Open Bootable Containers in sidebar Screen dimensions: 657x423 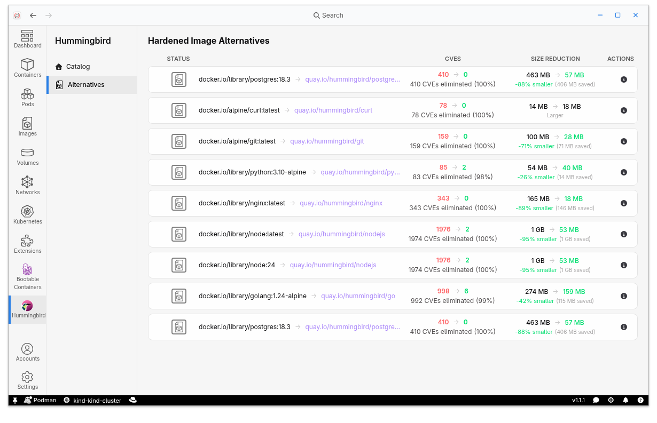27,277
